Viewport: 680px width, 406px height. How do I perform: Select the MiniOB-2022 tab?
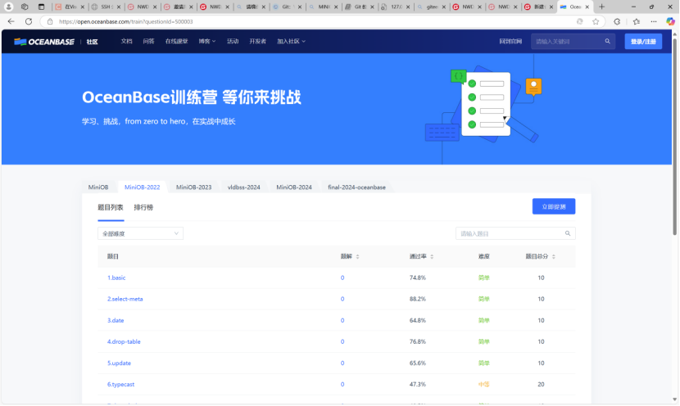pos(142,187)
